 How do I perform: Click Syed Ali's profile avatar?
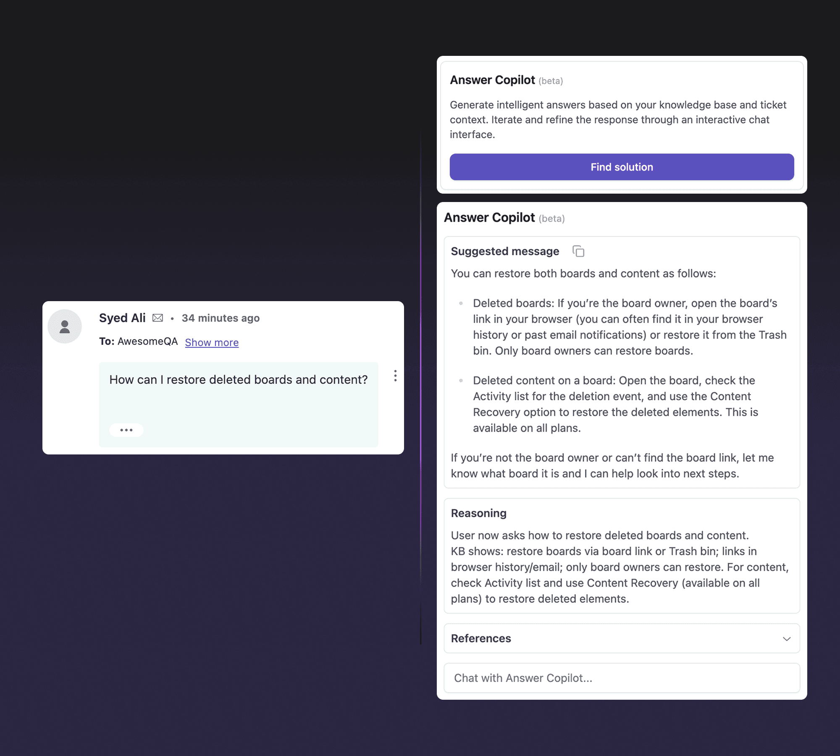[x=65, y=326]
